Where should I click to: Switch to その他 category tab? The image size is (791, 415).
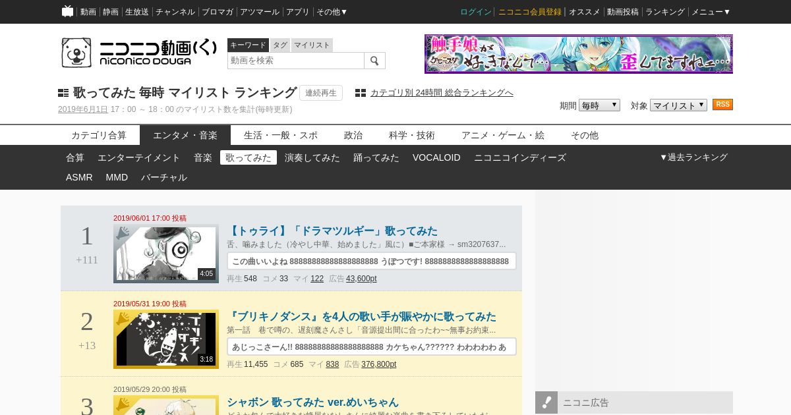click(585, 135)
